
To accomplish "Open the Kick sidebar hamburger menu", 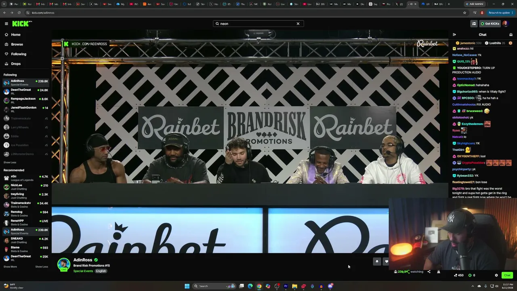I will coord(6,24).
